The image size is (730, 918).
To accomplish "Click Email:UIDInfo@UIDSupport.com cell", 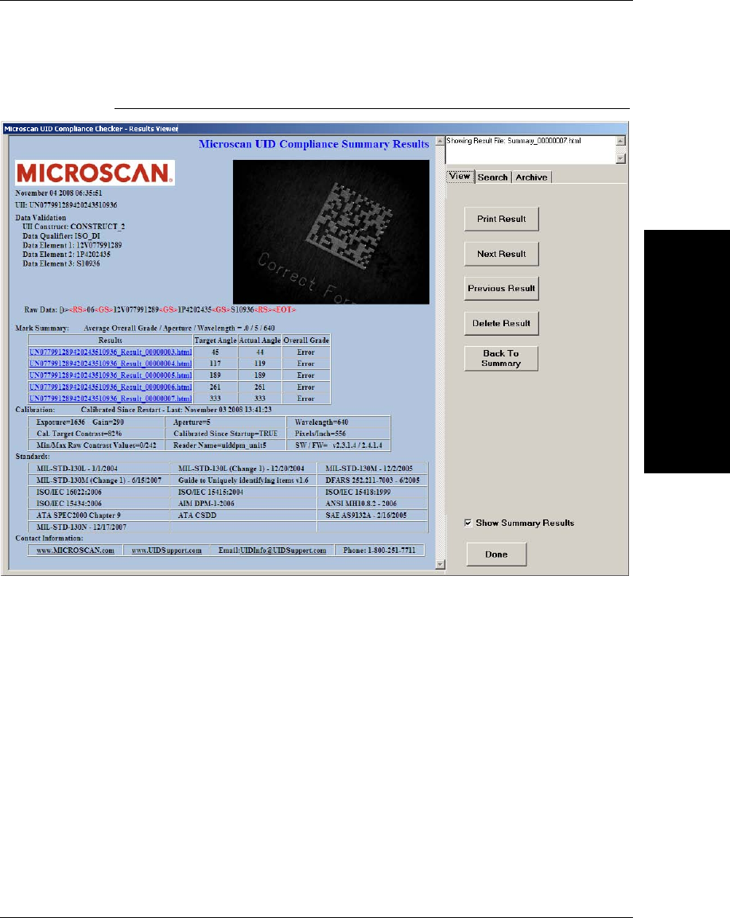I will 272,550.
